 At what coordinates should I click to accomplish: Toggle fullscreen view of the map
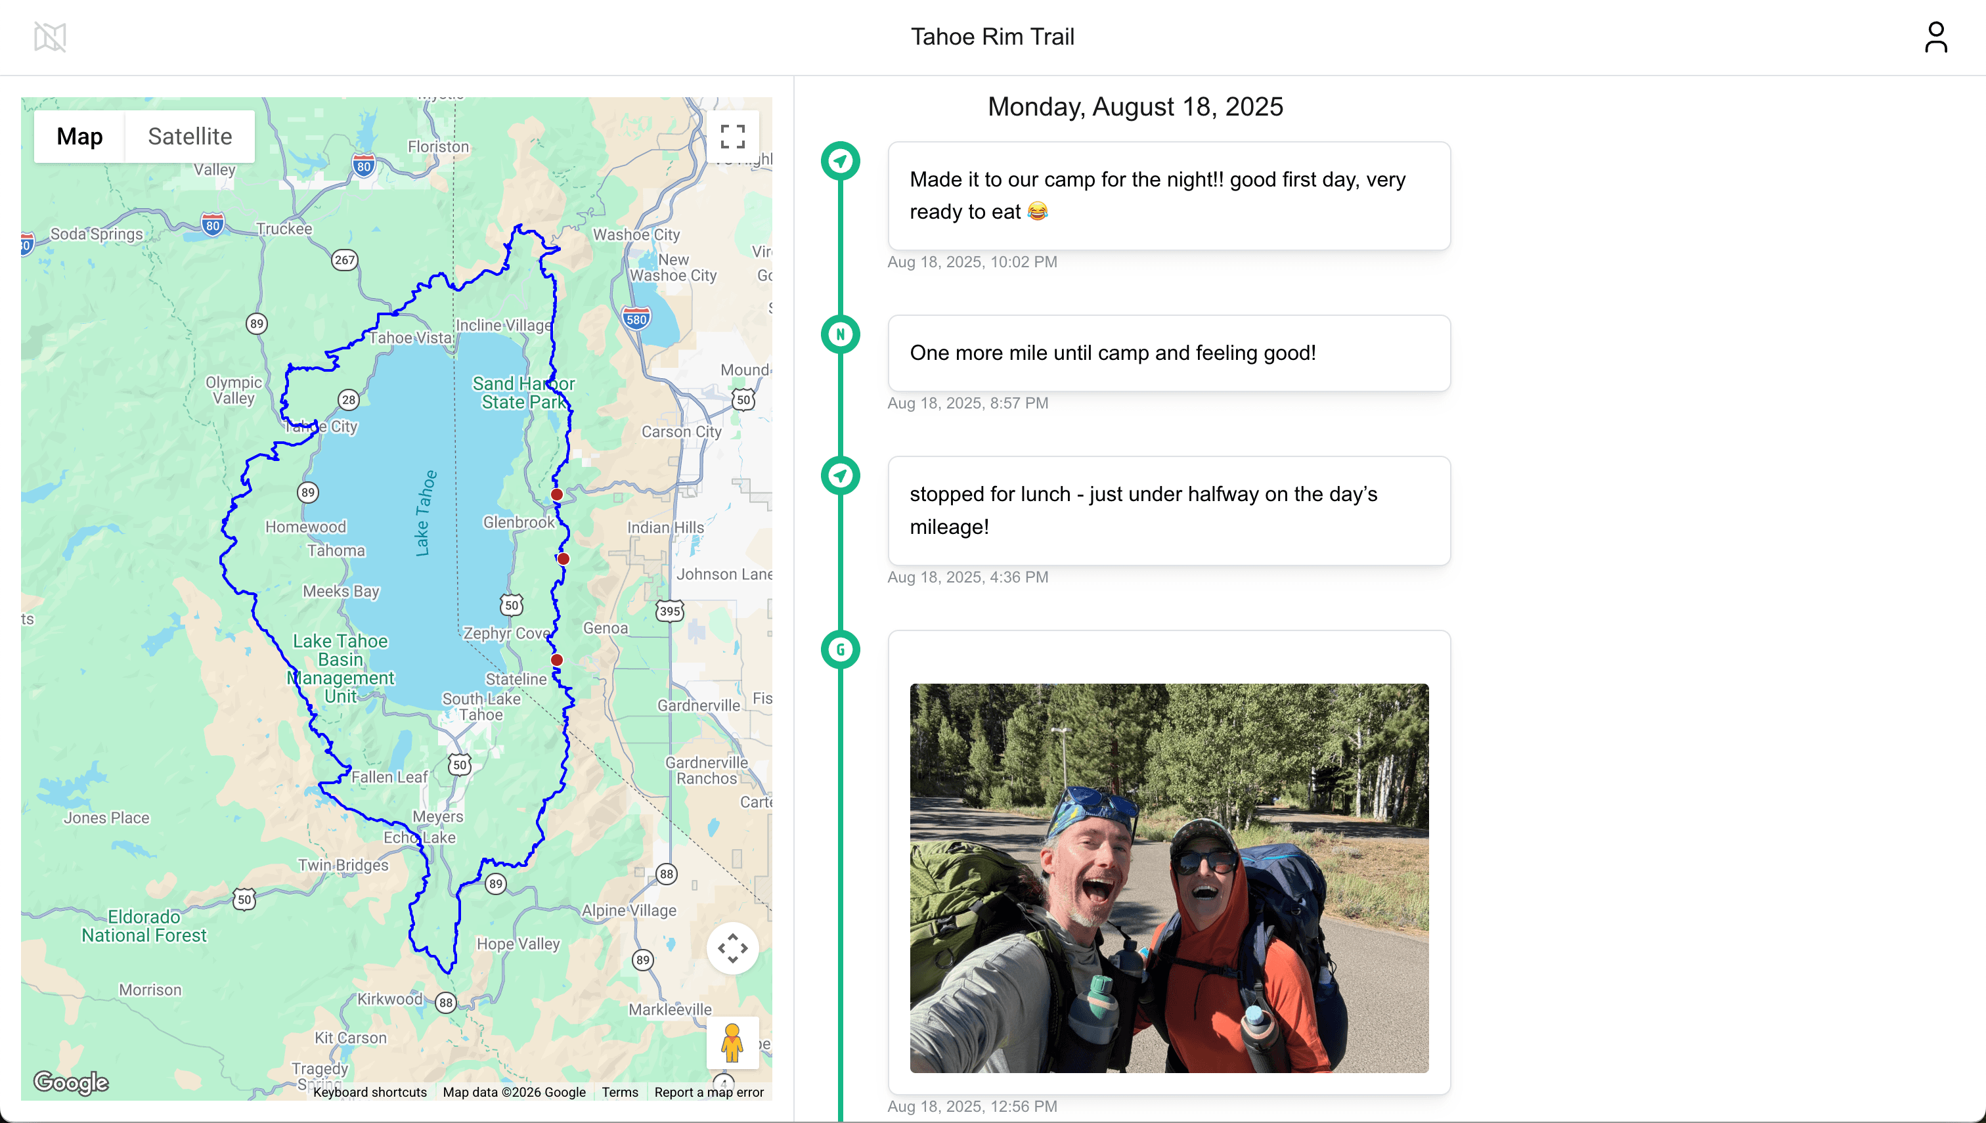tap(732, 136)
